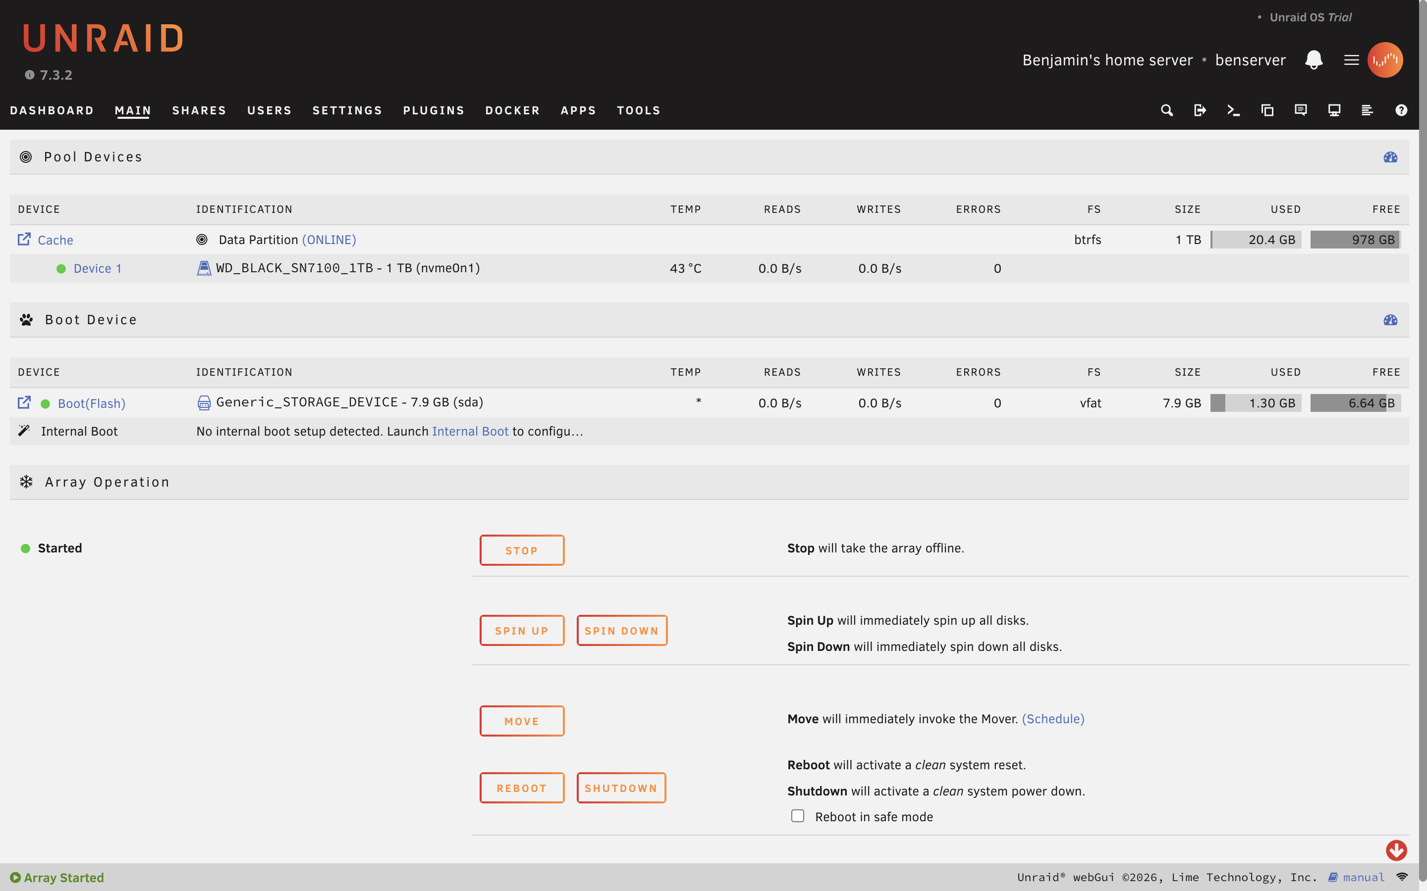Open the manual link in footer

pyautogui.click(x=1363, y=878)
